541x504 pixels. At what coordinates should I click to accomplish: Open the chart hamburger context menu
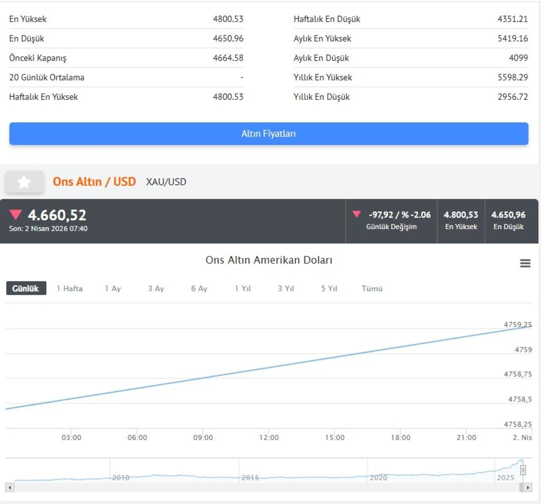(525, 263)
